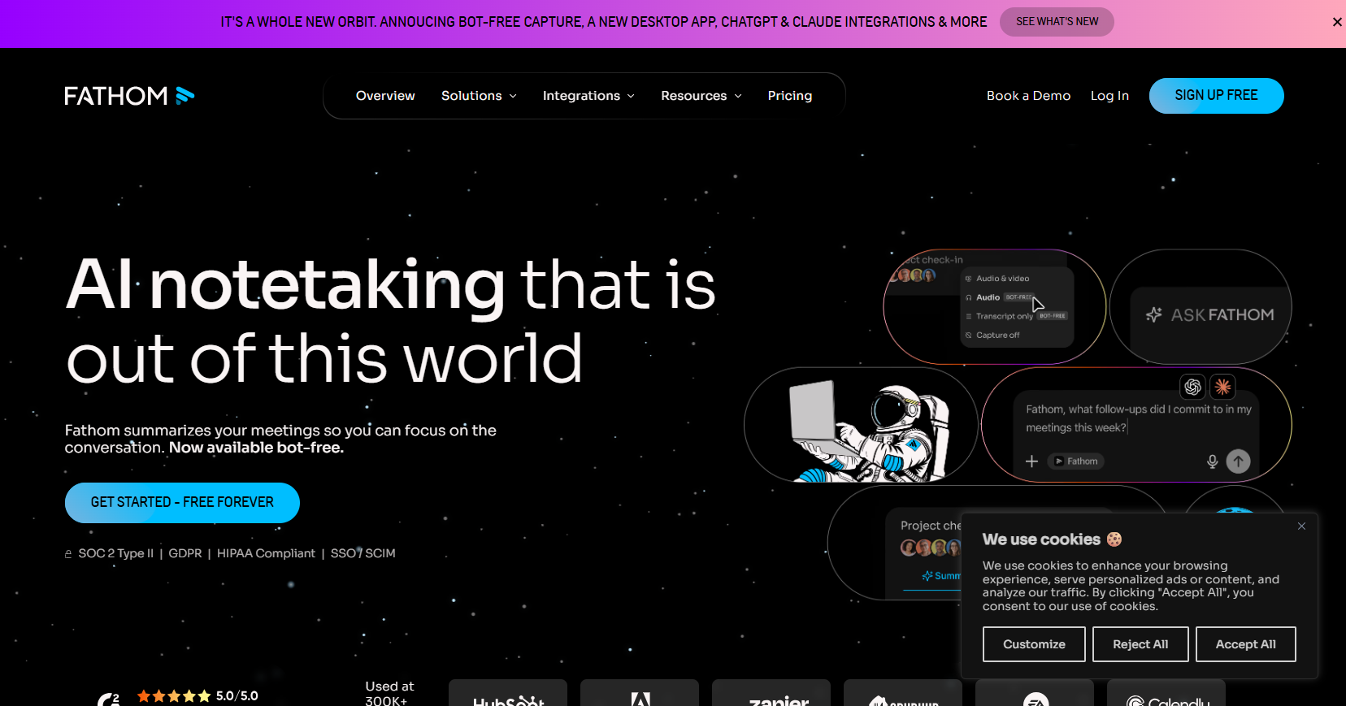
Task: Select "Transcript only" in the capture menu
Action: (1005, 316)
